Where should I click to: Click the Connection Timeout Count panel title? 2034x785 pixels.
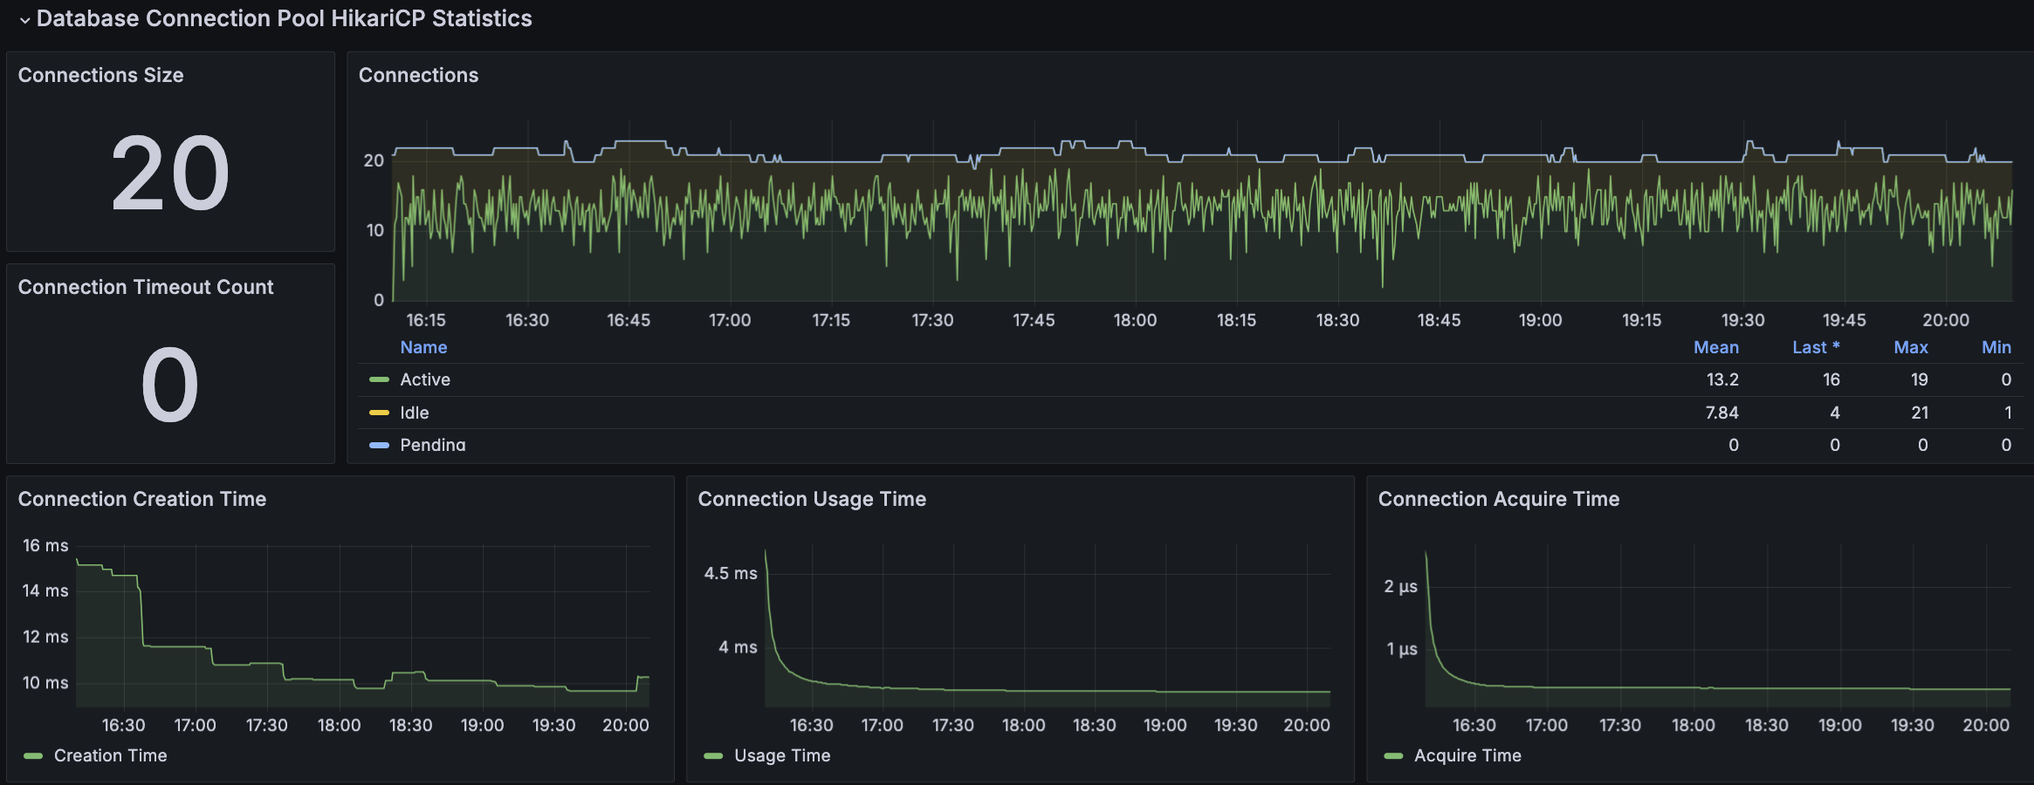coord(146,287)
